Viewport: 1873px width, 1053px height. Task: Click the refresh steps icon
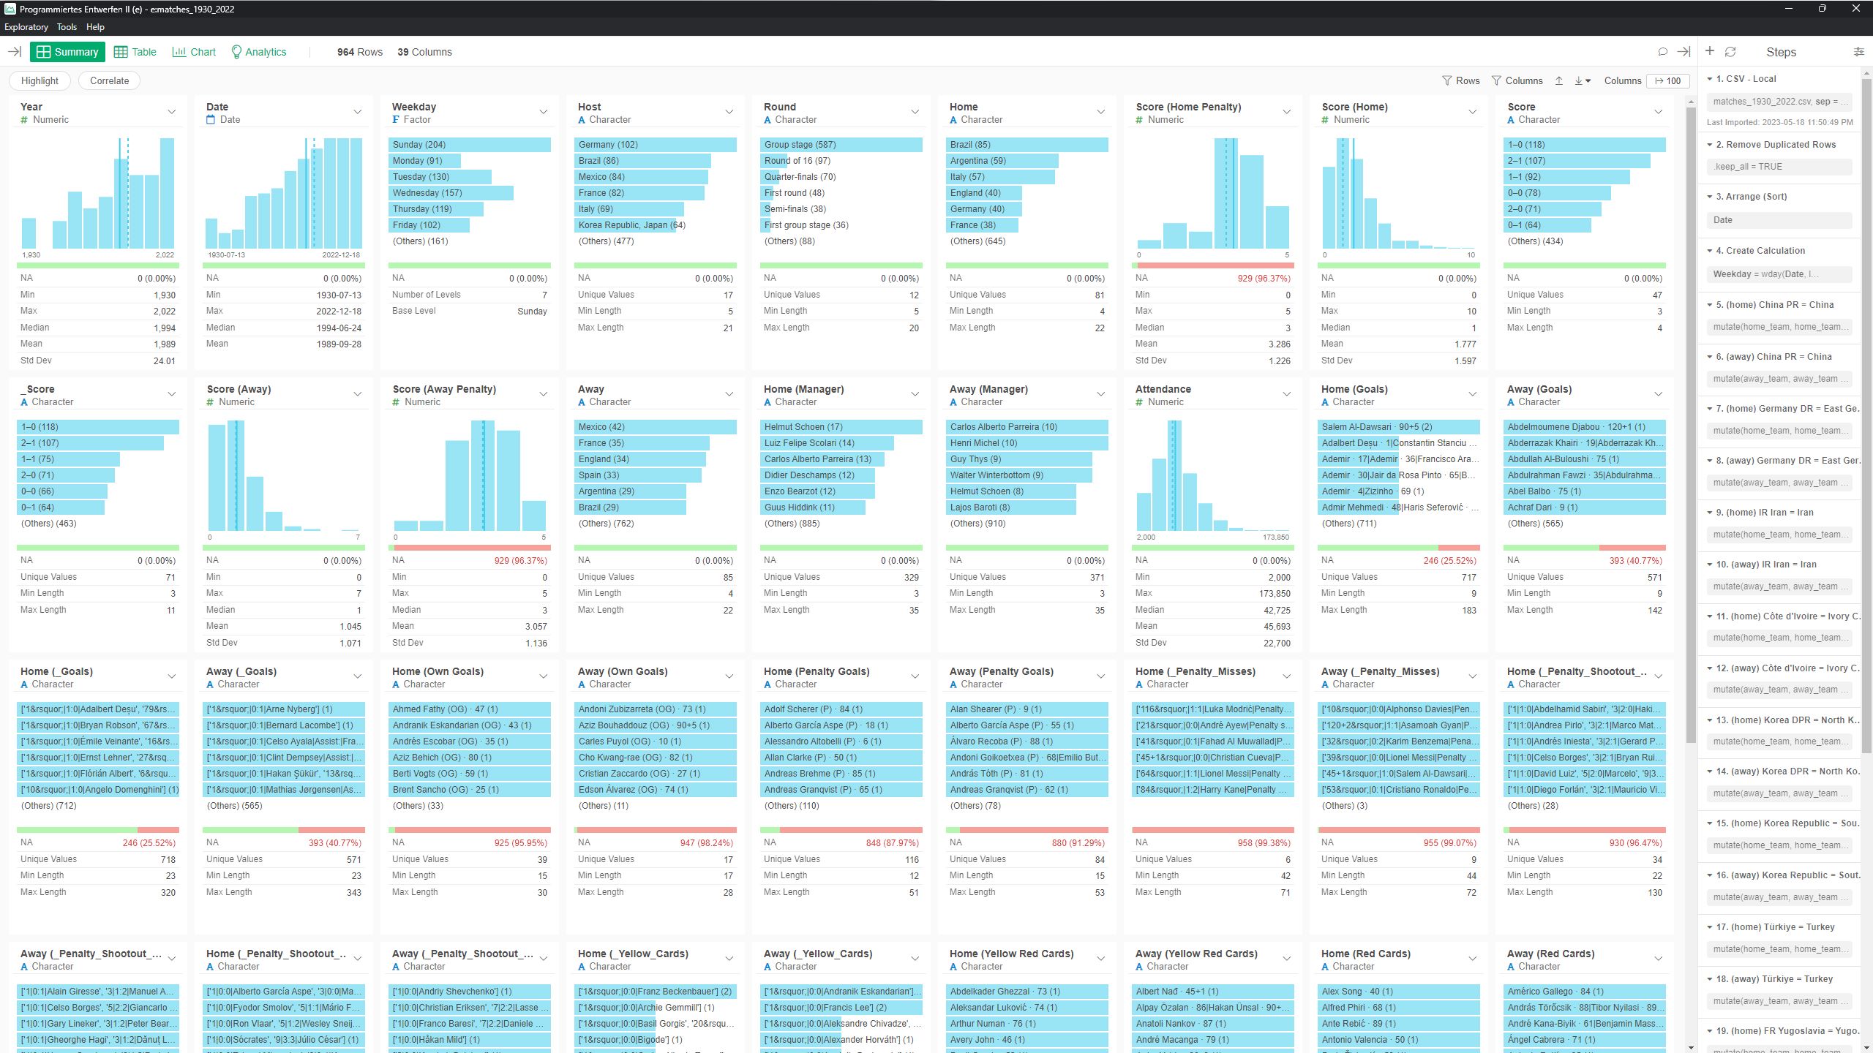tap(1730, 51)
